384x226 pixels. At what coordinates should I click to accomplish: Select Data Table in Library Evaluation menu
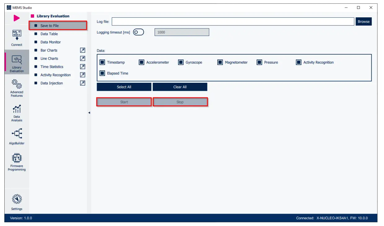49,34
